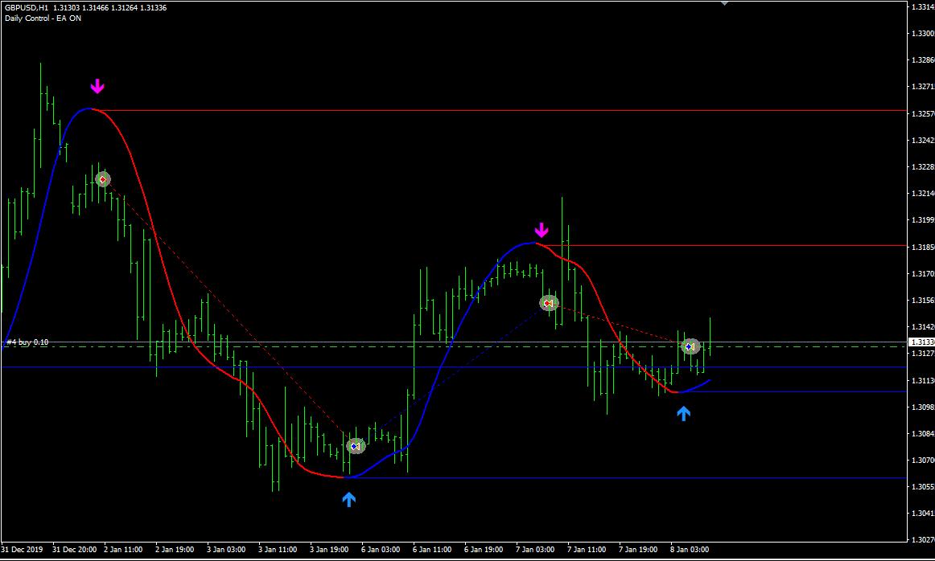Select the sell trade marker at 2 Jan 11:00
Image resolution: width=935 pixels, height=561 pixels.
tap(103, 179)
